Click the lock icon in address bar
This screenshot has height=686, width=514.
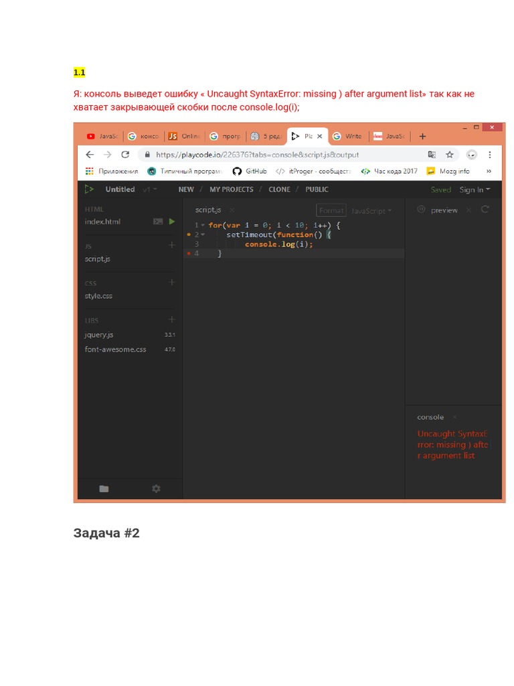tap(147, 155)
